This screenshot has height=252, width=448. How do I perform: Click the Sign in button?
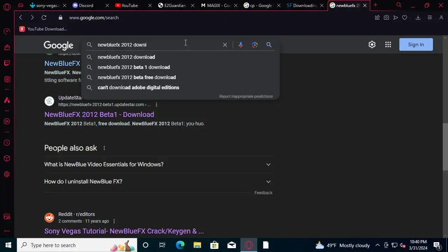(416, 44)
